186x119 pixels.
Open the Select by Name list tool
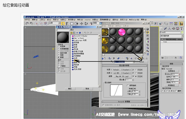pos(67,23)
